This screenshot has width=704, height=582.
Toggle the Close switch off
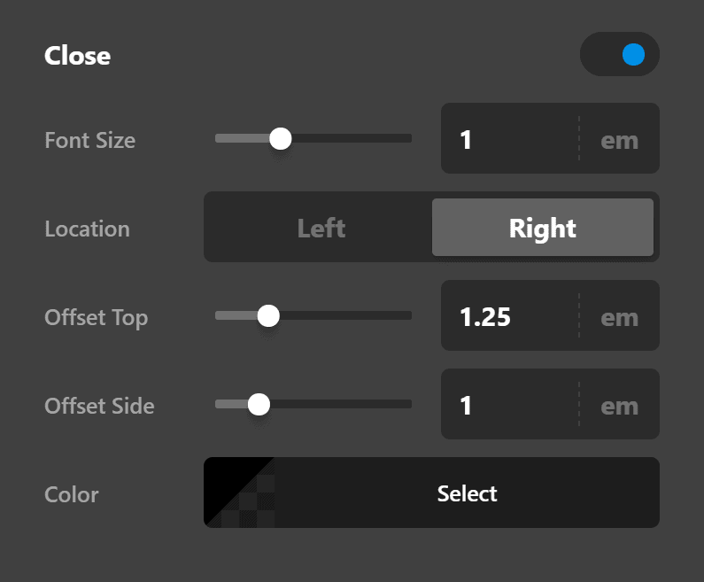click(x=620, y=55)
